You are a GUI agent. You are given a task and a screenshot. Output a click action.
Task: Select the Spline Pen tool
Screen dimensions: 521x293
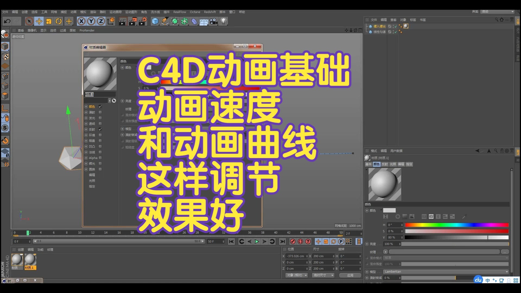pos(165,21)
